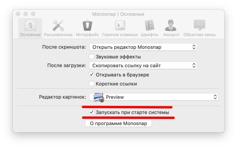Click the Preview app icon in editor selector
The height and width of the screenshot is (148, 237).
tap(99, 97)
